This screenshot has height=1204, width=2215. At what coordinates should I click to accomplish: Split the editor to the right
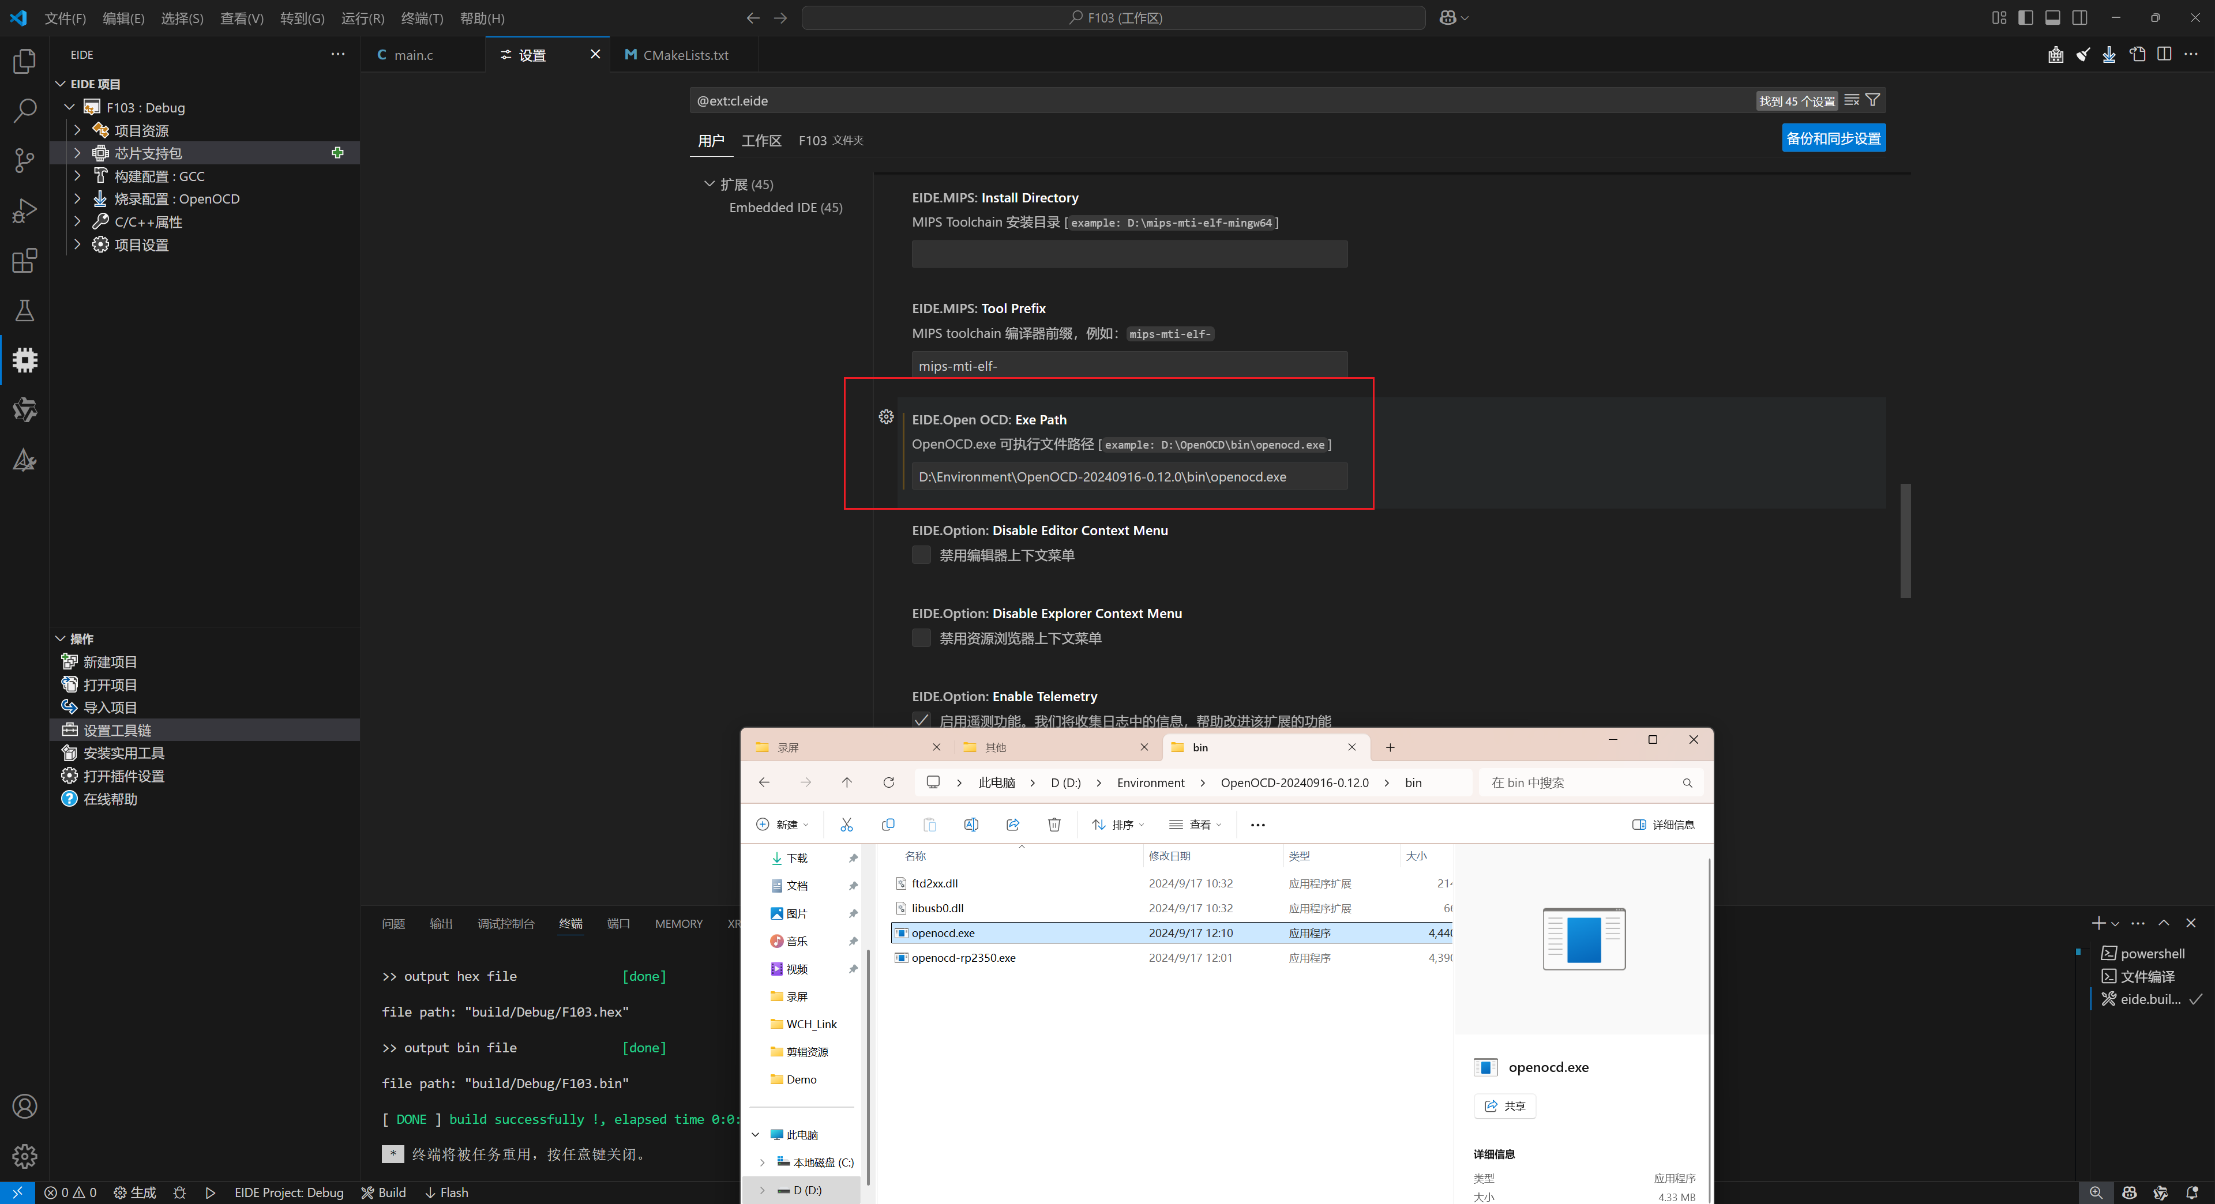(x=2164, y=54)
